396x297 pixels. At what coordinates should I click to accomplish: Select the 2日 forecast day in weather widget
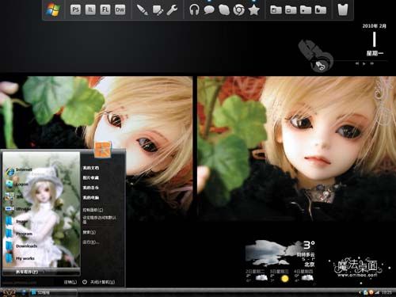[x=256, y=276]
